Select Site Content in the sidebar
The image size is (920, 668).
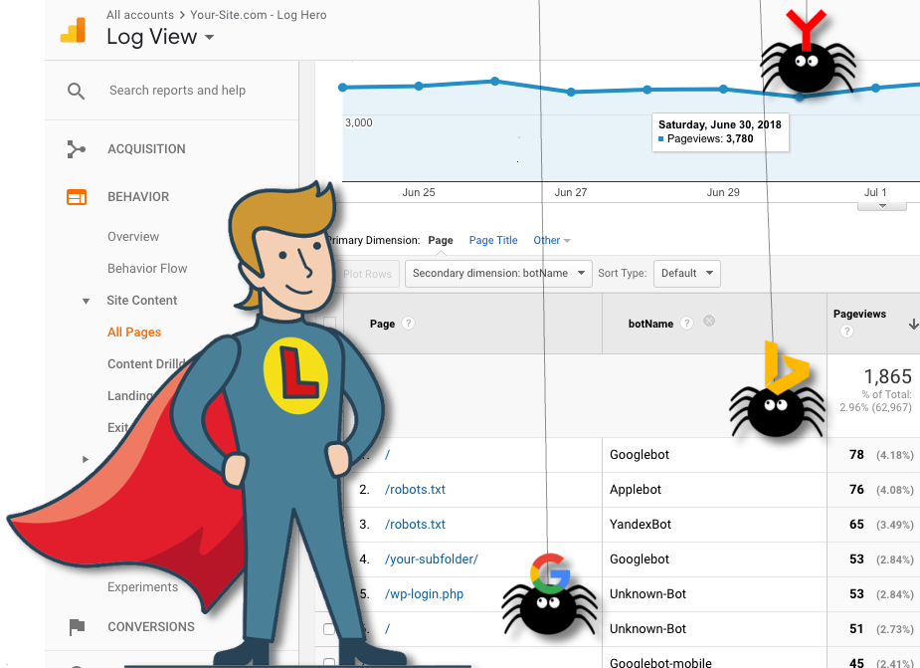[x=142, y=301]
